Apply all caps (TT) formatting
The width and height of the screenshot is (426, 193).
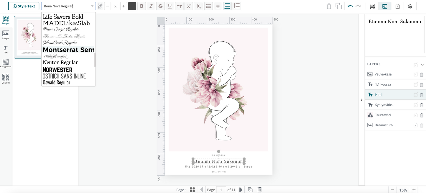(x=179, y=6)
